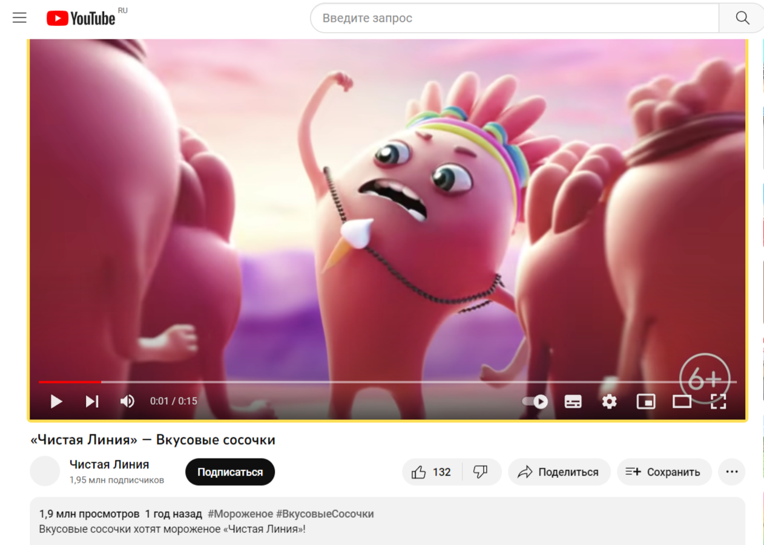Dislike the video with thumbs down
The height and width of the screenshot is (545, 764).
[x=481, y=472]
